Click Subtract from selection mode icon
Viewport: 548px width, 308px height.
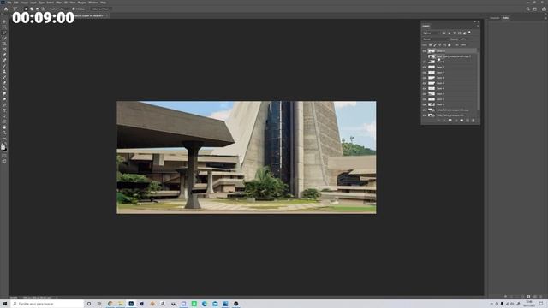(38, 9)
